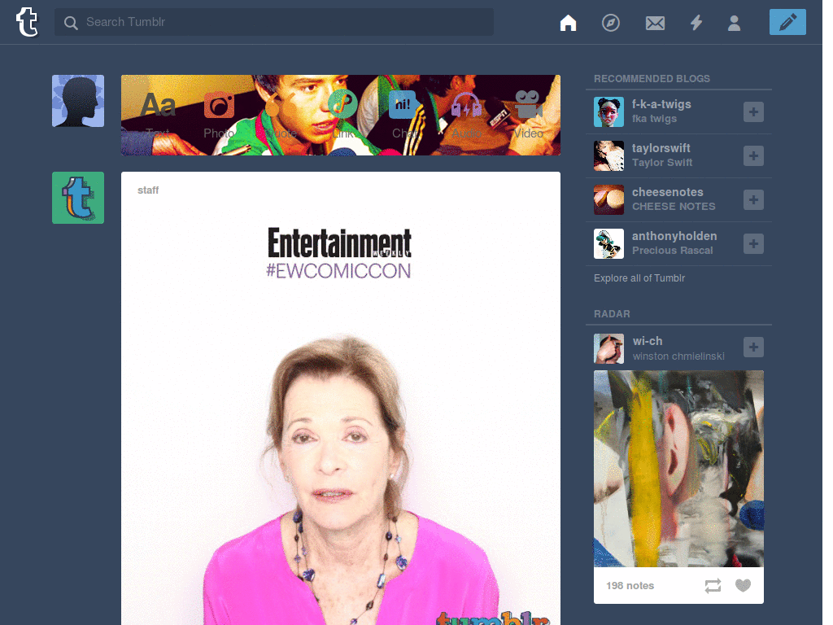Click the Precious Rascal subtitle text
The height and width of the screenshot is (625, 833).
click(x=672, y=251)
